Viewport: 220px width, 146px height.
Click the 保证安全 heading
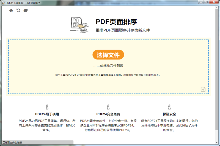coord(169,114)
